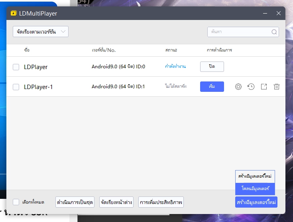Click the ชื่อ column header

(27, 50)
